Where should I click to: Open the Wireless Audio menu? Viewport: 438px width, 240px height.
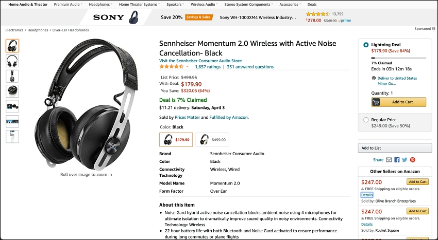pyautogui.click(x=204, y=5)
